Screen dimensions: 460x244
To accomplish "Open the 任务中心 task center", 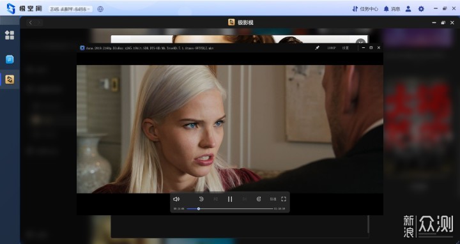I will tap(365, 9).
